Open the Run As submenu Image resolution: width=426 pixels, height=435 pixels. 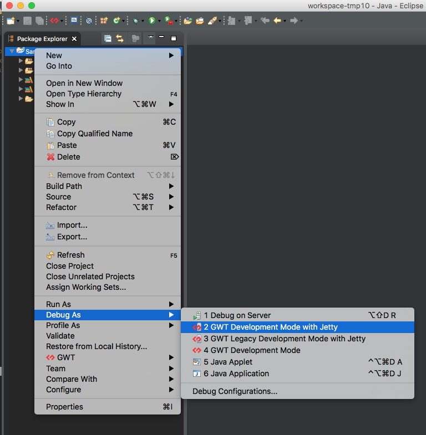(108, 304)
